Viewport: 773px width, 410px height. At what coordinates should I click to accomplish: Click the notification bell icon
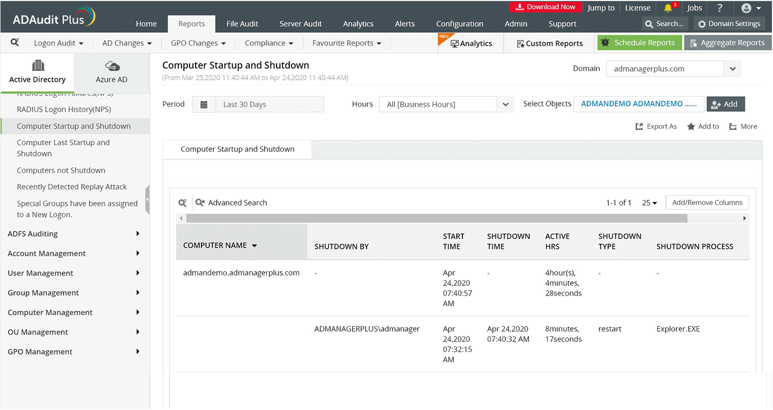pos(668,8)
